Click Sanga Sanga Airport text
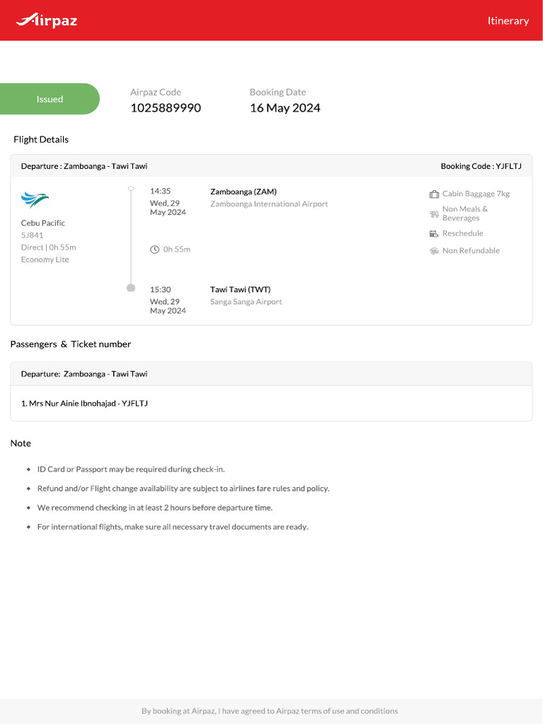Image resolution: width=543 pixels, height=724 pixels. [245, 302]
